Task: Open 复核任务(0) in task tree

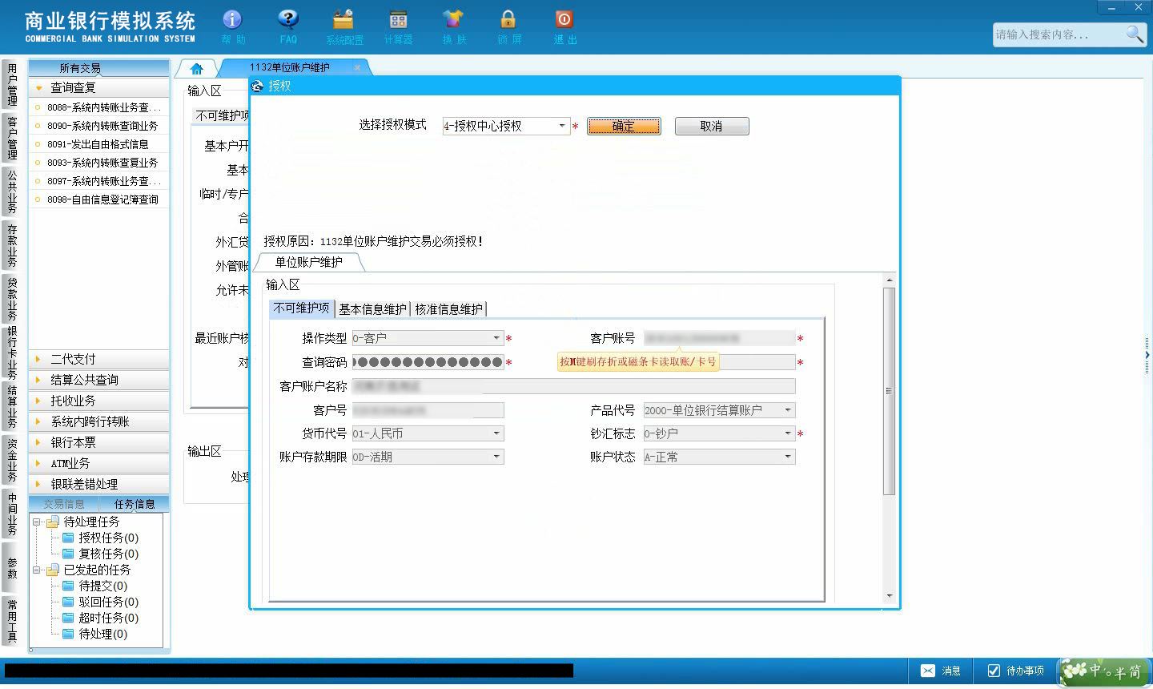Action: [x=108, y=554]
